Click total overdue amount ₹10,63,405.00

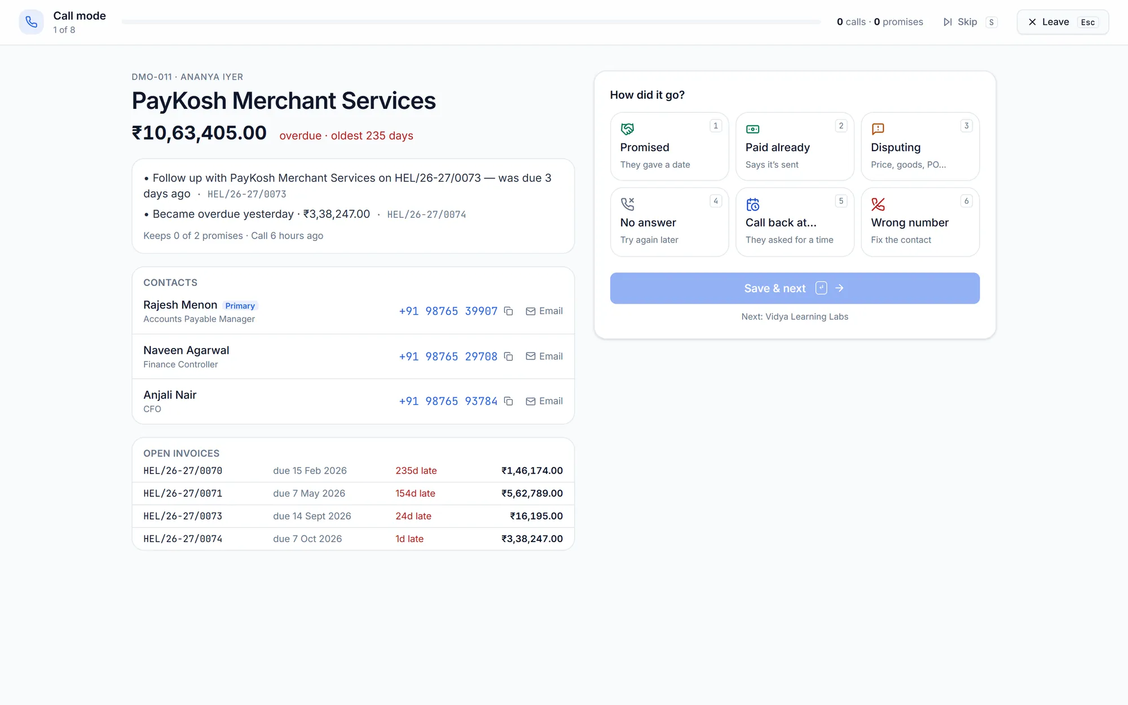tap(199, 133)
